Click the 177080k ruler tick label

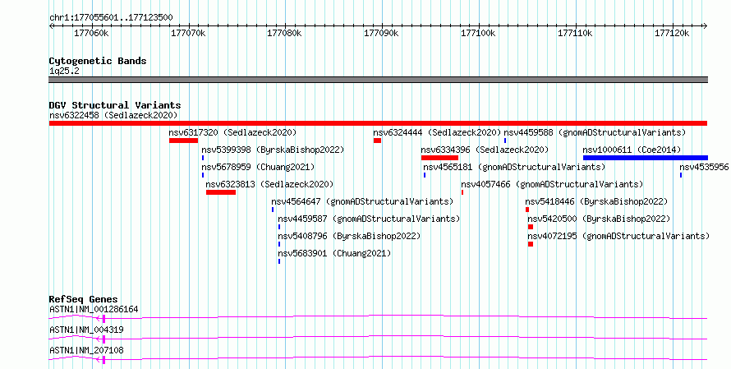coord(284,33)
